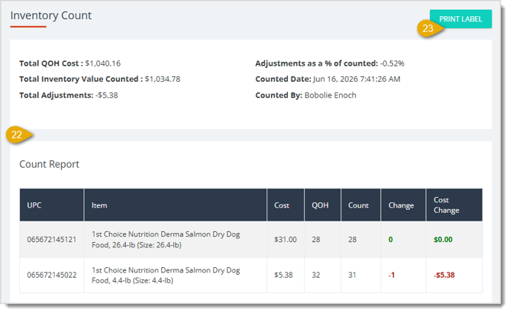
Task: Click the 4.4-lb Derma Salmon item name
Action: (166, 276)
